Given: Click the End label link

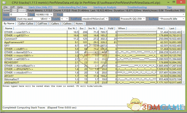Looking at the screenshot, I should (32, 15).
